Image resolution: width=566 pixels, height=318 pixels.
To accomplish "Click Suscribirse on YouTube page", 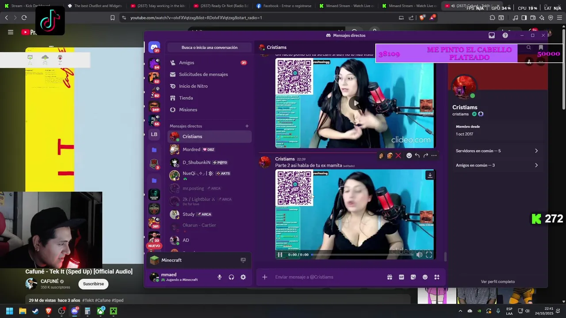I will 93,284.
